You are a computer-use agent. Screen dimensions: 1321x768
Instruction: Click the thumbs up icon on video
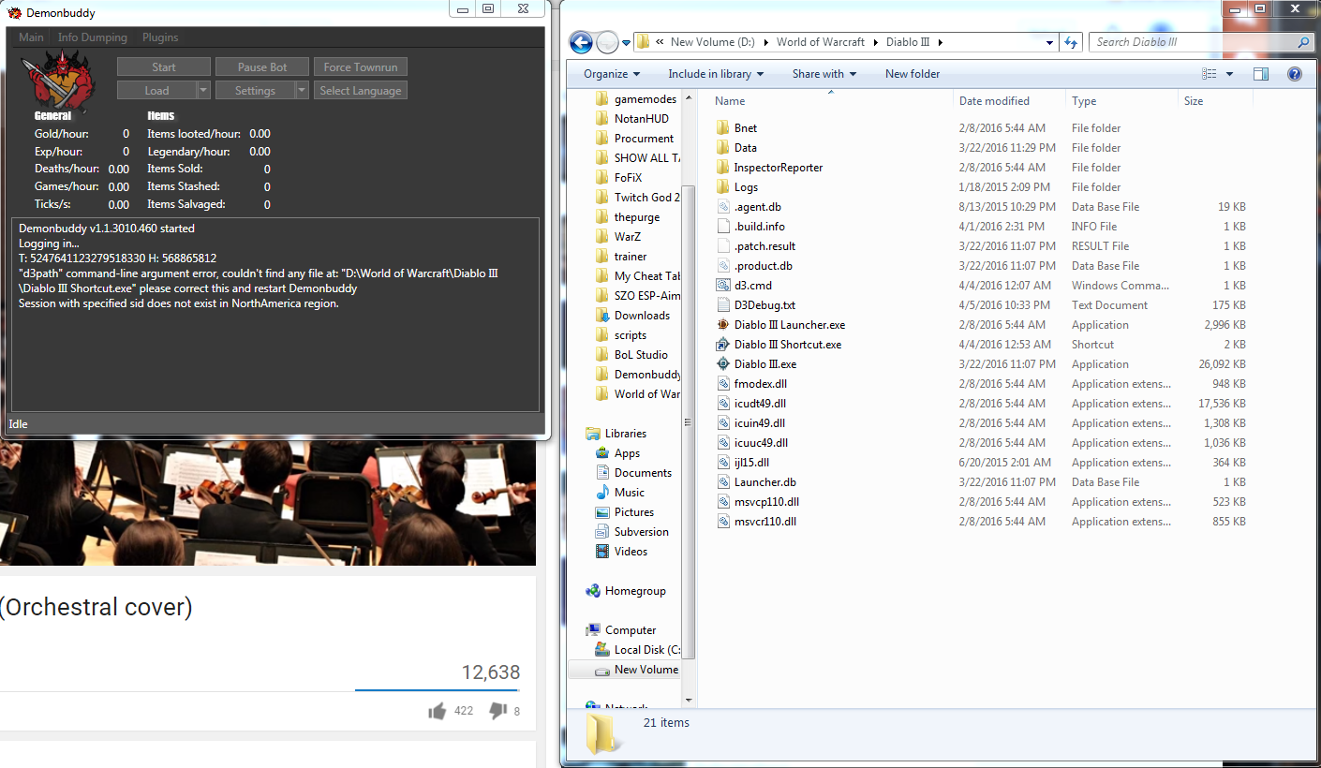(437, 712)
